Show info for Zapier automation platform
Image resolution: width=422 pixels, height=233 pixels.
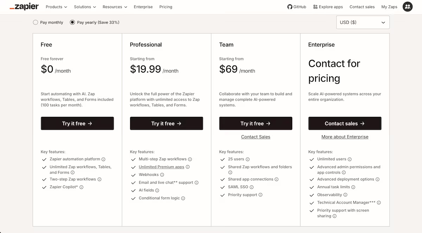(103, 159)
